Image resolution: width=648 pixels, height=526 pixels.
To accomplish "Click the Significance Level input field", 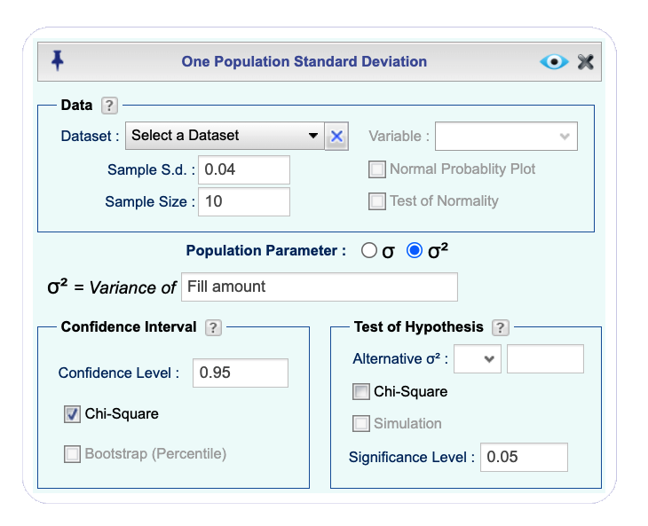I will 524,457.
